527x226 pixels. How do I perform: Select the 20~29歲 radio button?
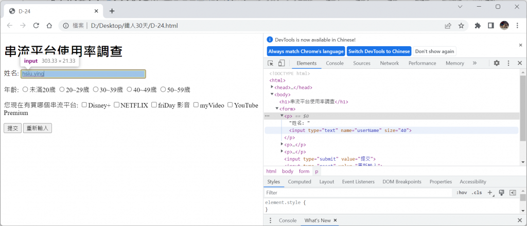62,89
